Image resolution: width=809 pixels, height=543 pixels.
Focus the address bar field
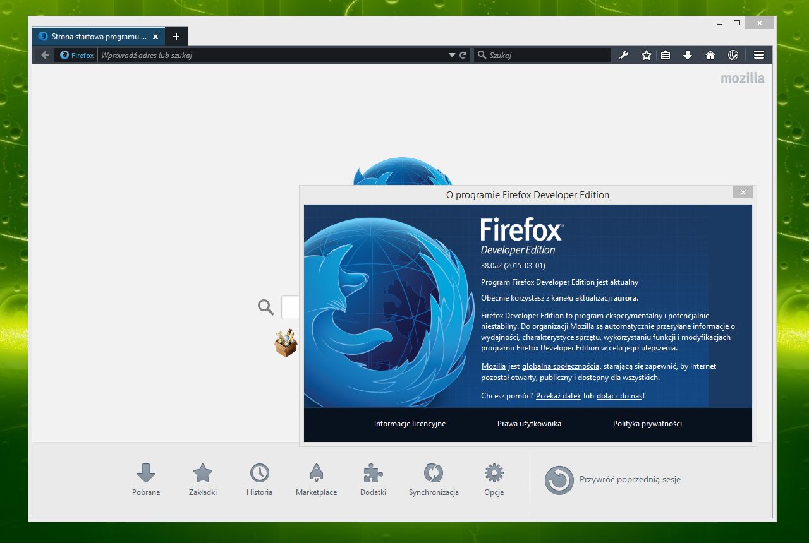(x=273, y=55)
